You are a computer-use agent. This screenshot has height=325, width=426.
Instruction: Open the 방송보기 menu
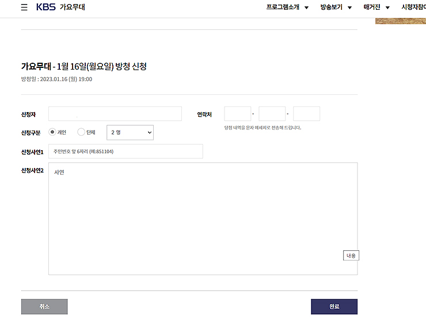pyautogui.click(x=331, y=7)
